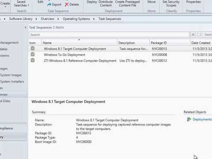Open the Saved Searches dropdown
Image resolution: width=212 pixels, height=159 pixels.
22,4
